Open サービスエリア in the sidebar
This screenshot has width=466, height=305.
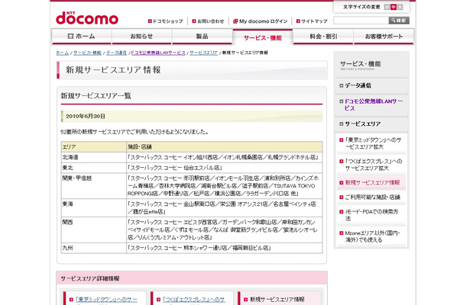point(363,124)
